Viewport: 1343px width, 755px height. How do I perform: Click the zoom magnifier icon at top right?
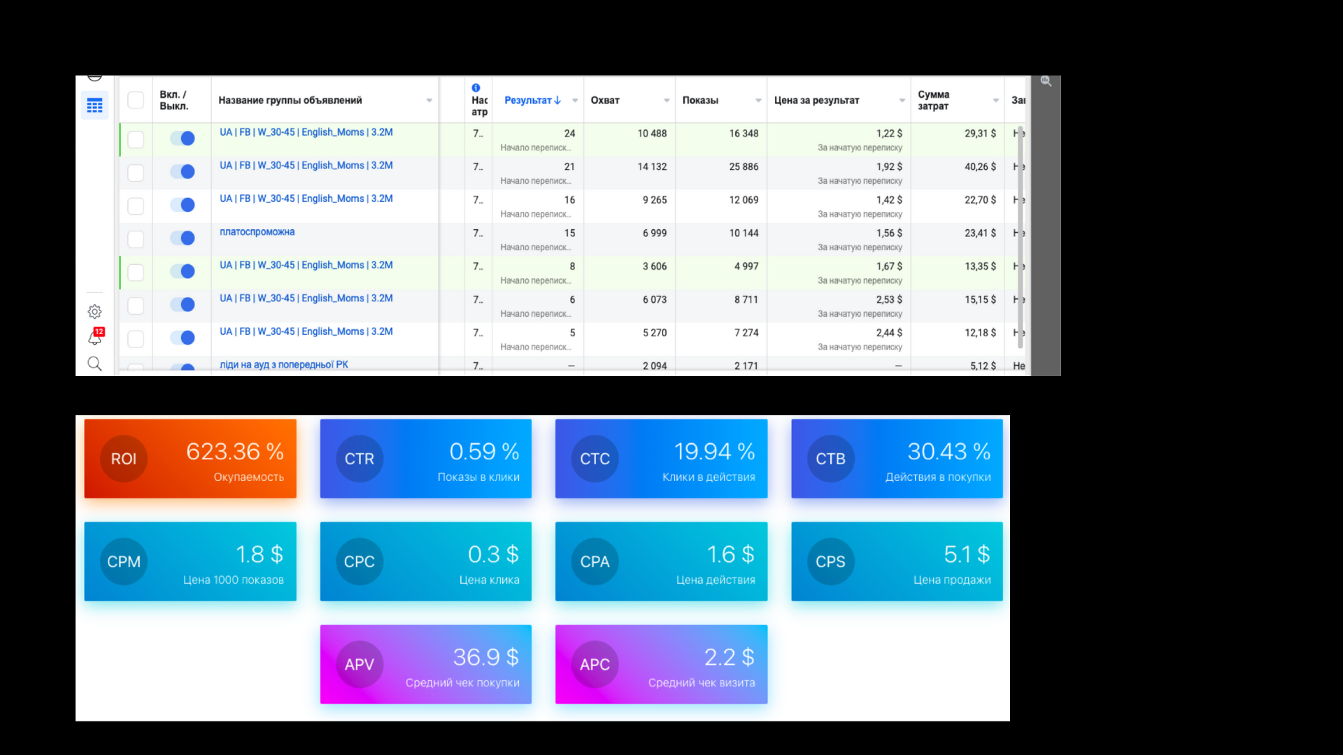(x=1046, y=82)
